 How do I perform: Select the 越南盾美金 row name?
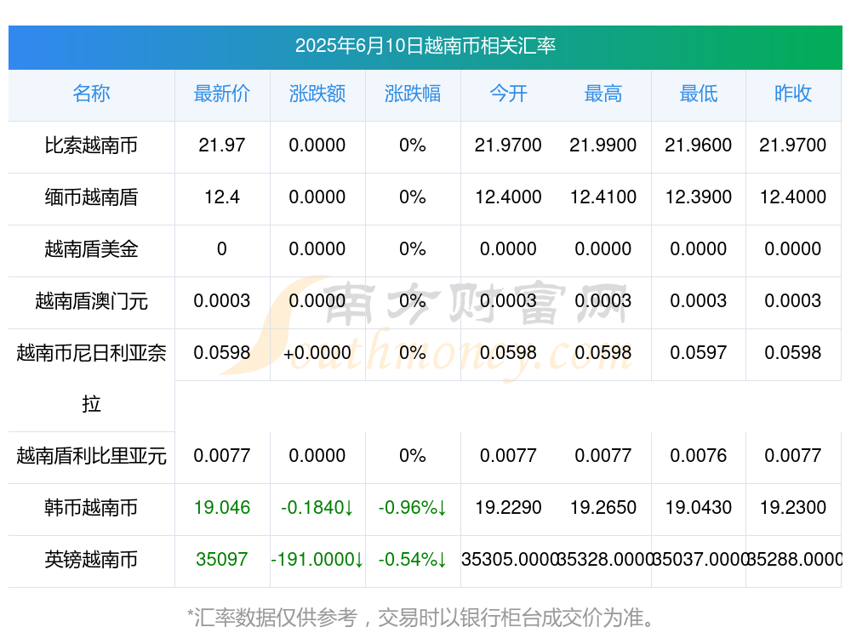coord(91,249)
